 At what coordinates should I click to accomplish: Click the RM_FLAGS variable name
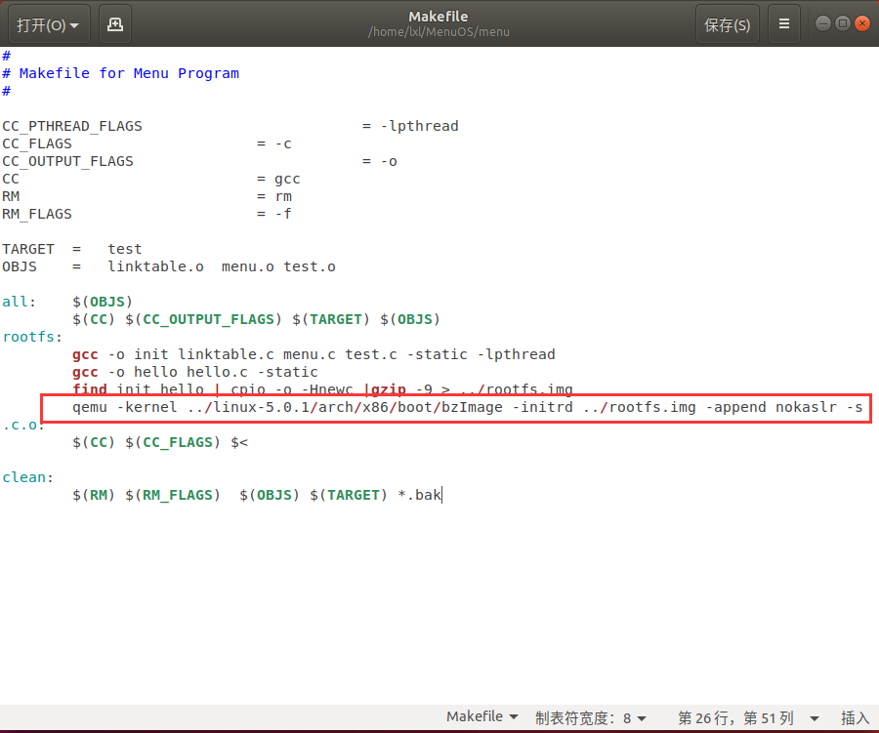pyautogui.click(x=37, y=214)
